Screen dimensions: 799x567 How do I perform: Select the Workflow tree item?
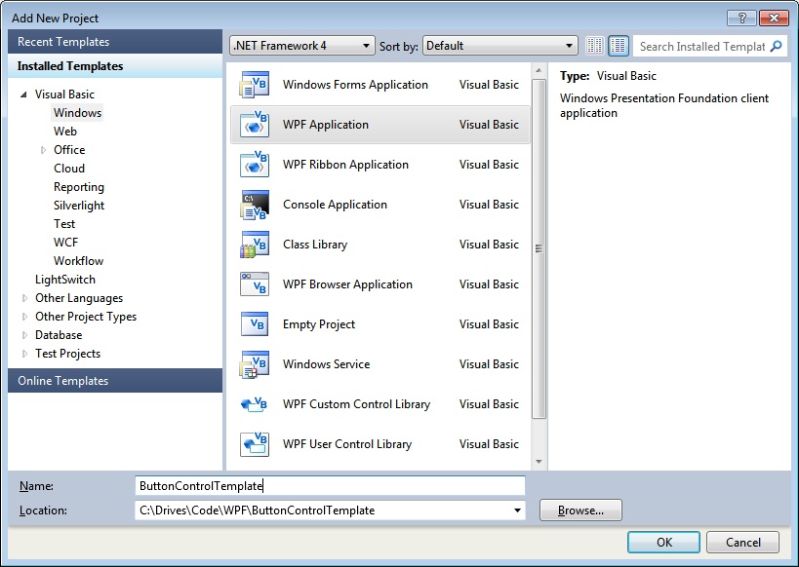click(78, 261)
